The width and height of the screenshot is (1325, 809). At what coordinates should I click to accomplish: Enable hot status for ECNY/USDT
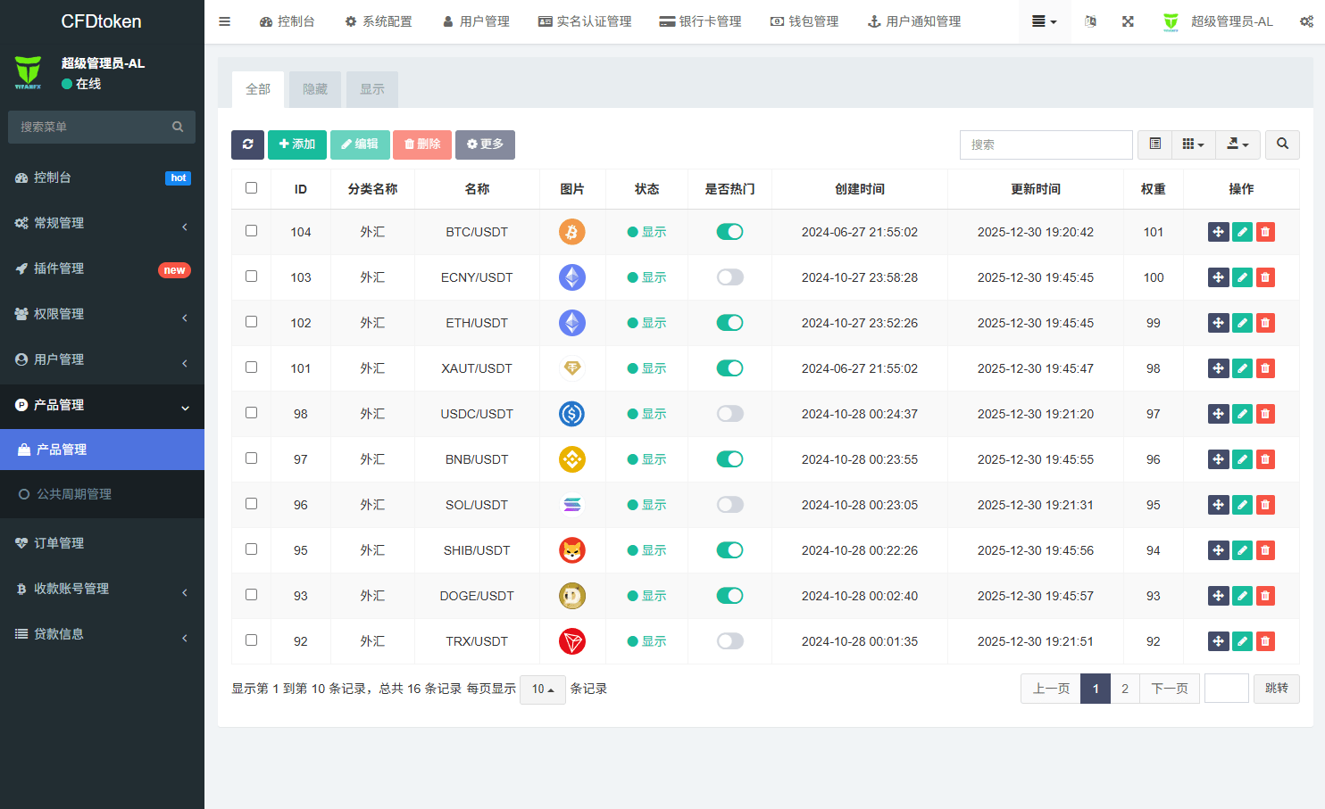[x=729, y=277]
